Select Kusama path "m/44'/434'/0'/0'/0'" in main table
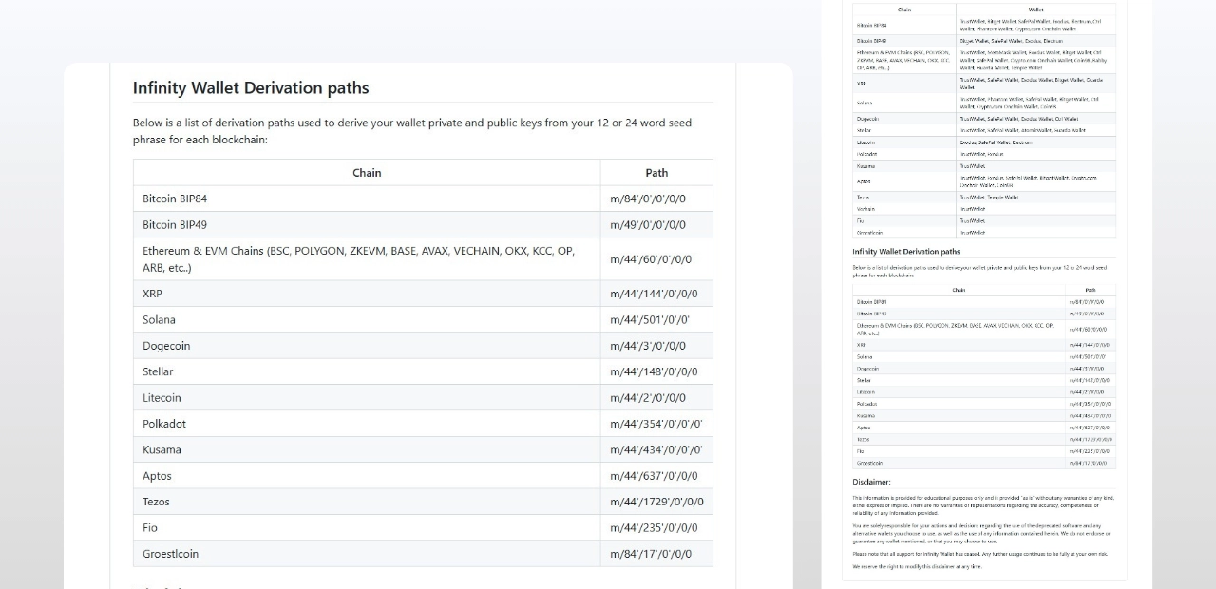The image size is (1216, 589). [x=656, y=449]
